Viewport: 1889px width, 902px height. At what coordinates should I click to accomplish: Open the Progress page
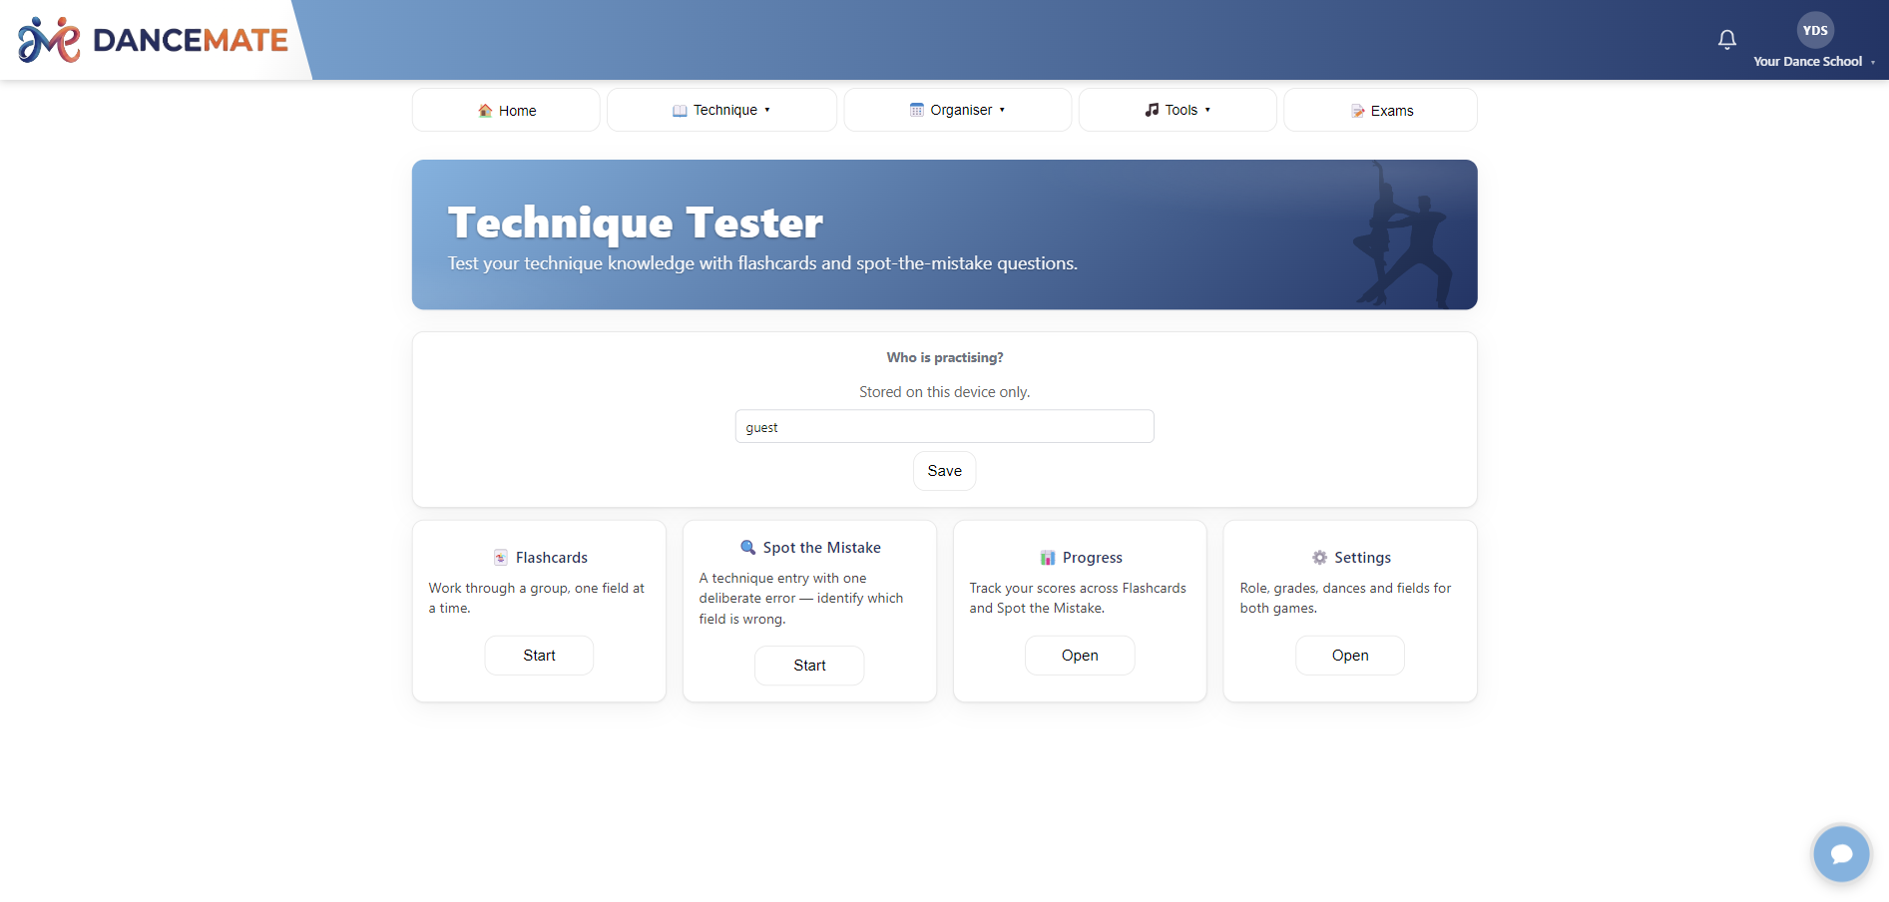pyautogui.click(x=1080, y=656)
